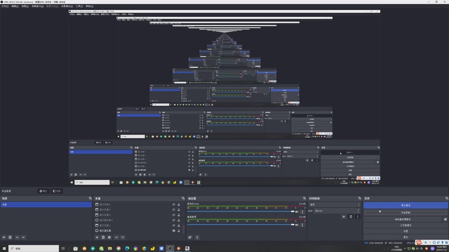This screenshot has width=449, height=252.
Task: Mute the desktop audio channel
Action: (297, 225)
